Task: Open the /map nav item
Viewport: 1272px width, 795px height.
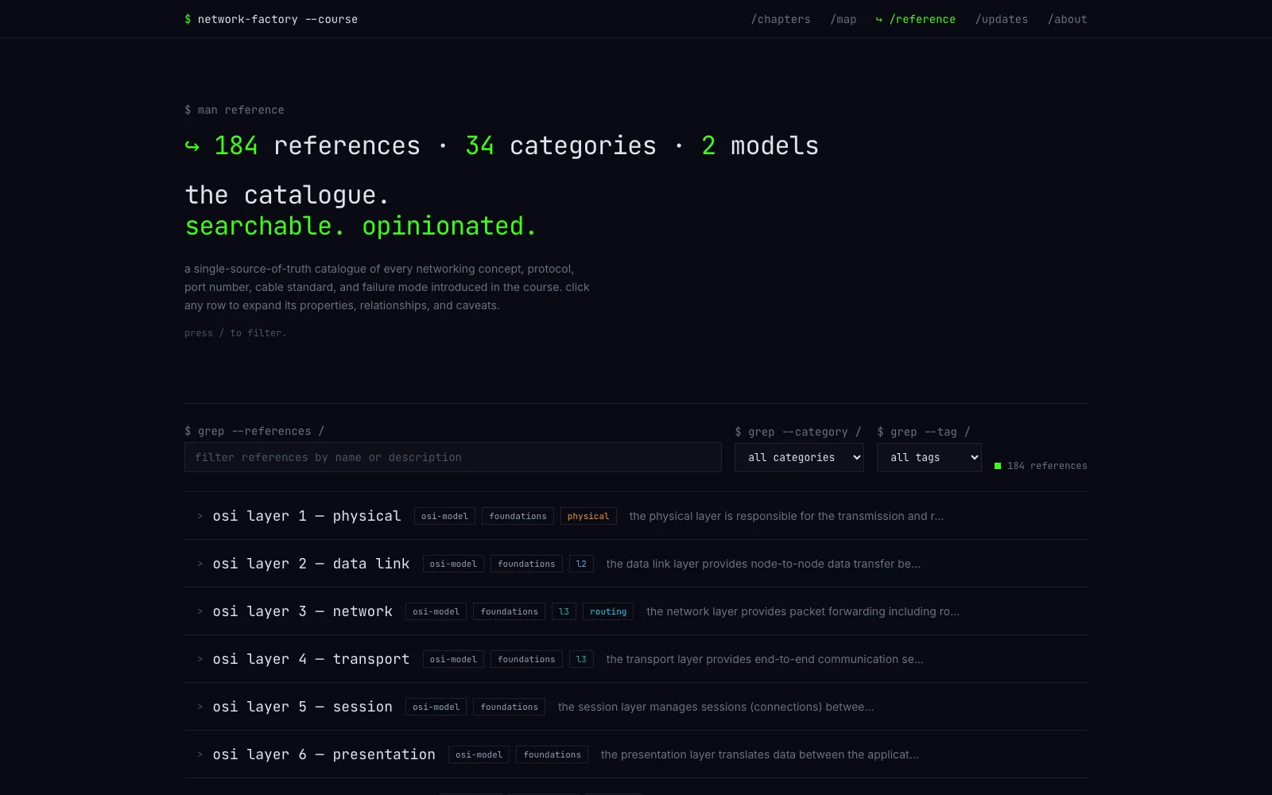Action: click(843, 19)
